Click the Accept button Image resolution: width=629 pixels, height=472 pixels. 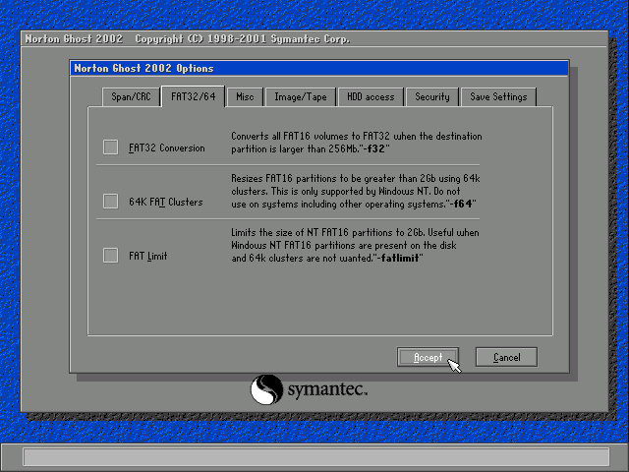[428, 357]
